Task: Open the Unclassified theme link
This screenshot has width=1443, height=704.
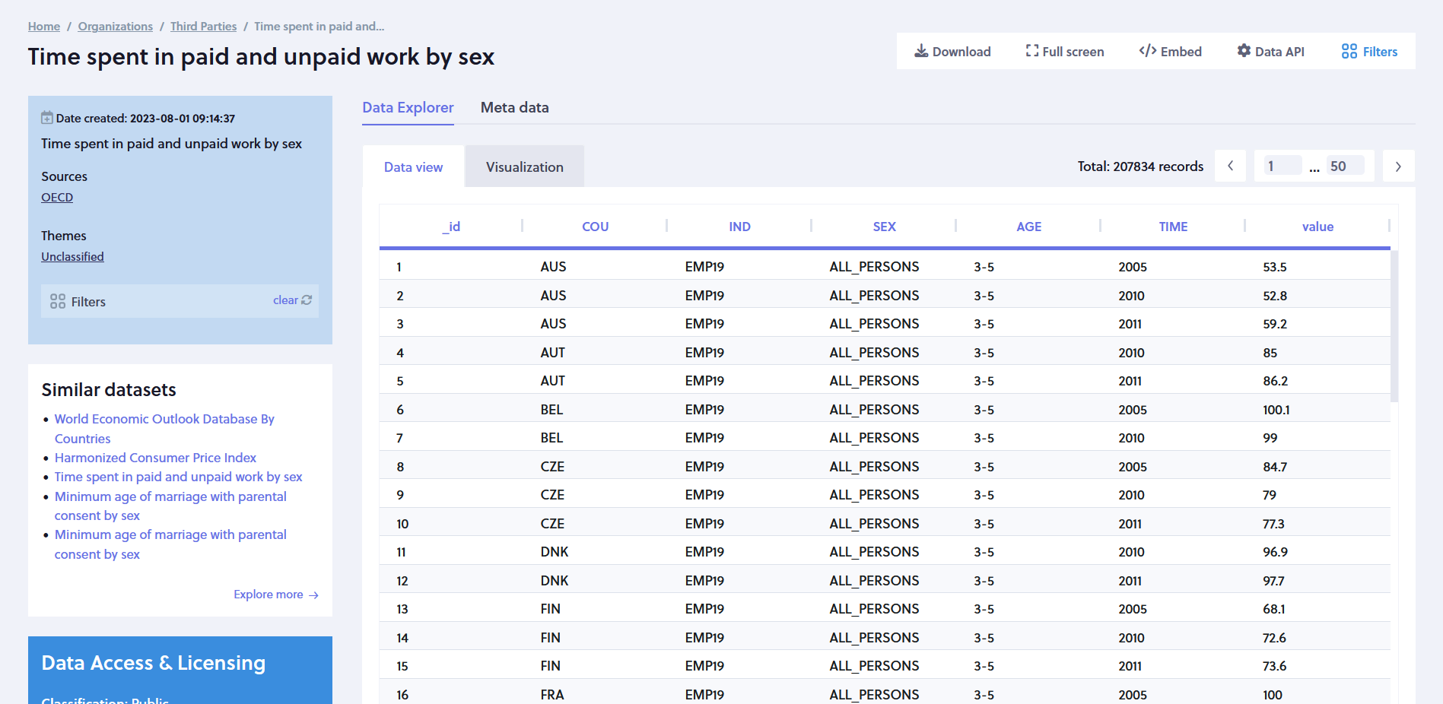Action: (x=72, y=257)
